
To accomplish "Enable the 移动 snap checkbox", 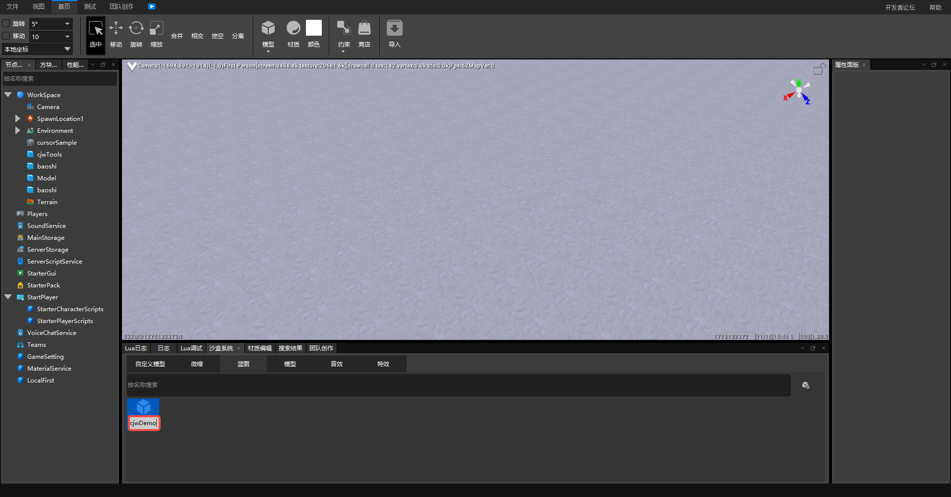I will (x=6, y=36).
